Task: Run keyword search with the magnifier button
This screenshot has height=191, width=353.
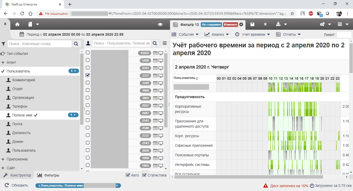Action: (76, 44)
